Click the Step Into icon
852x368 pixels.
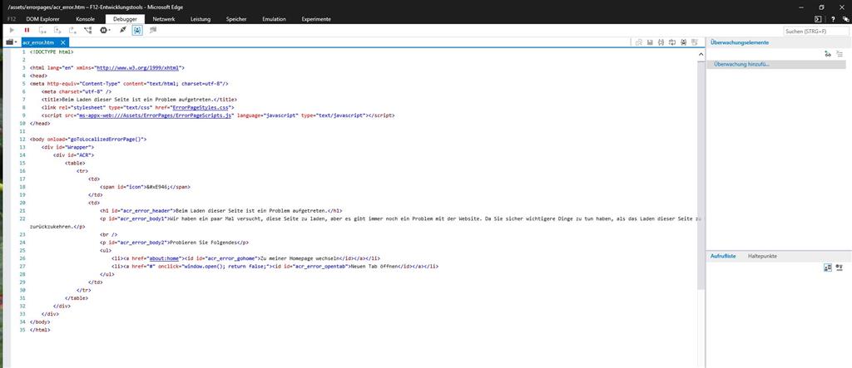(x=42, y=31)
